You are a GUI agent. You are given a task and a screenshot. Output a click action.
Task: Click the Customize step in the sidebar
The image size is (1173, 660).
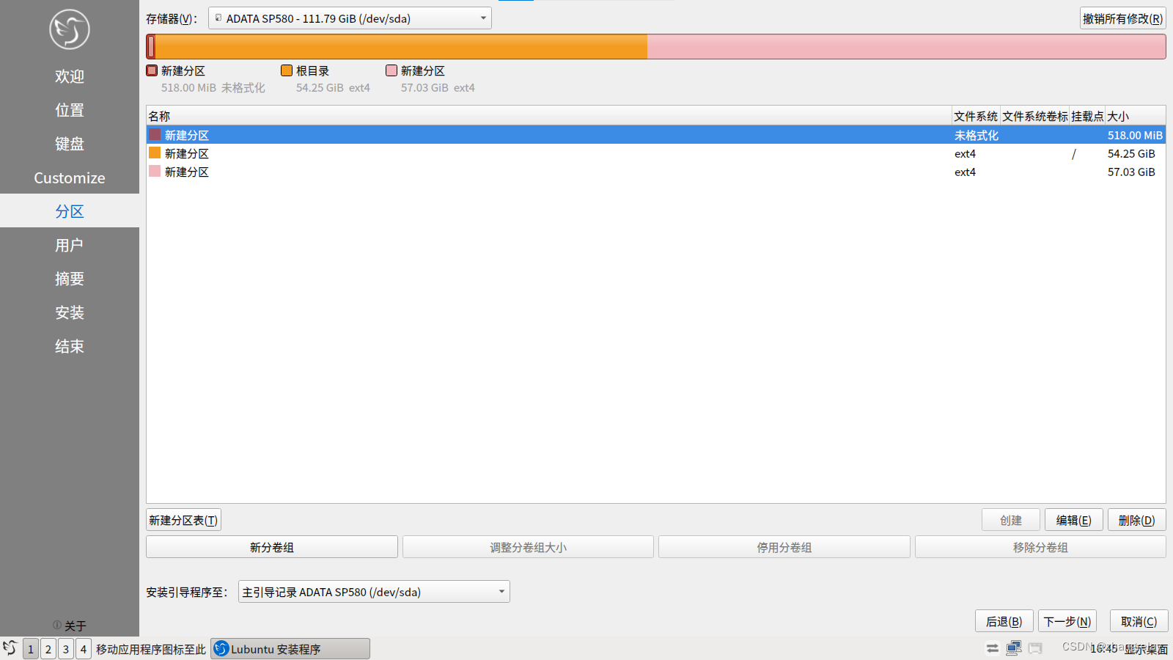click(x=70, y=177)
